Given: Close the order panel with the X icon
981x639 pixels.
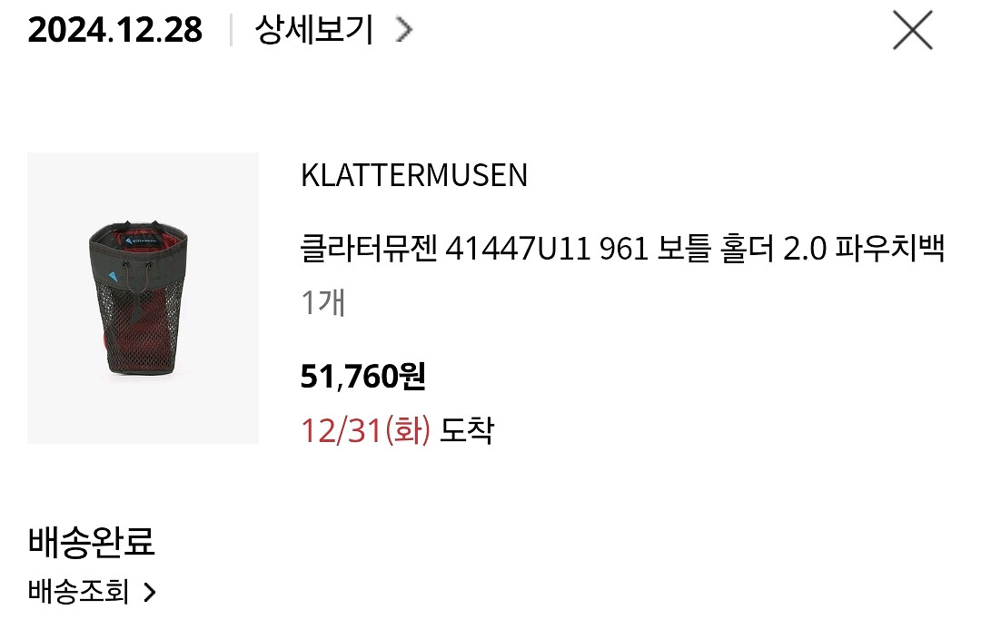Looking at the screenshot, I should [912, 30].
